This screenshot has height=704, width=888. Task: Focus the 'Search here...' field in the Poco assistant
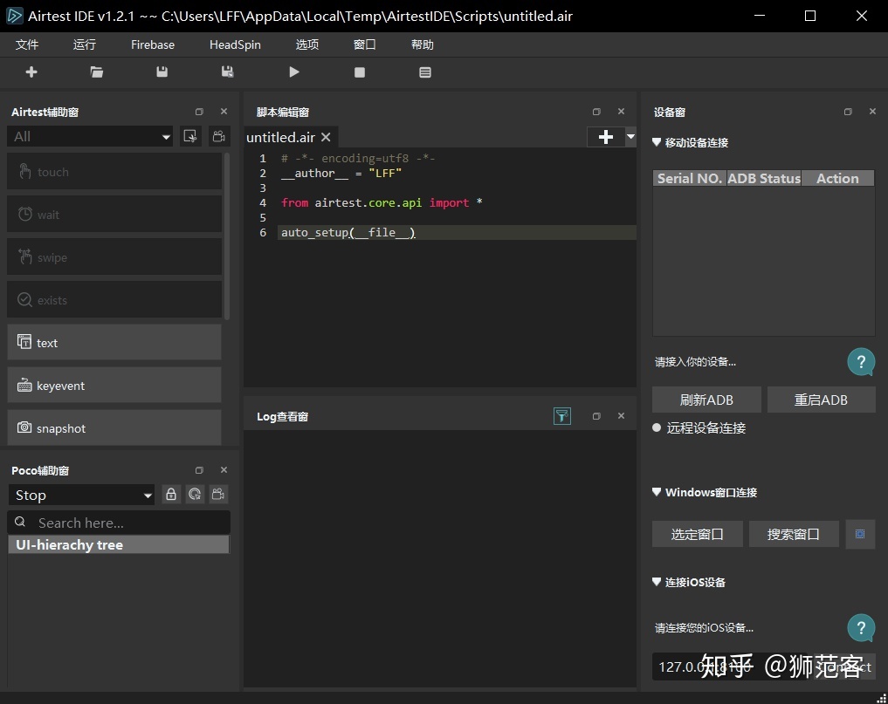pos(119,523)
